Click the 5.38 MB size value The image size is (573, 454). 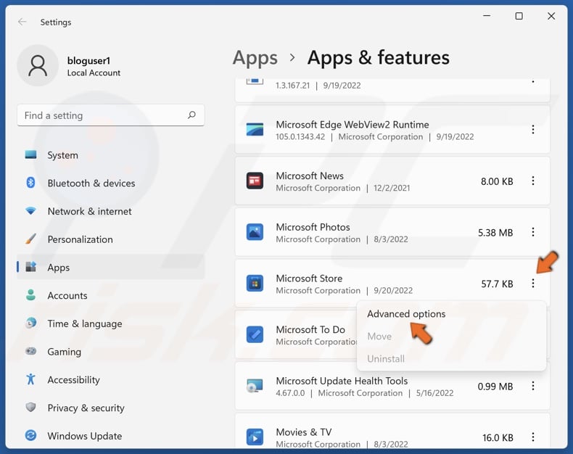(495, 233)
